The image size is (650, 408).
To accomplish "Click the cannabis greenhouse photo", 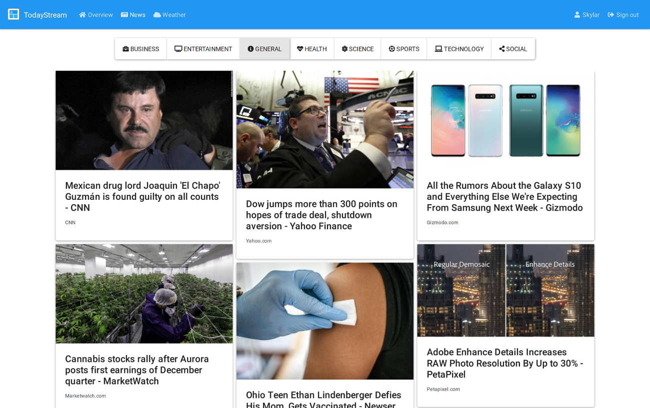I will pyautogui.click(x=144, y=294).
